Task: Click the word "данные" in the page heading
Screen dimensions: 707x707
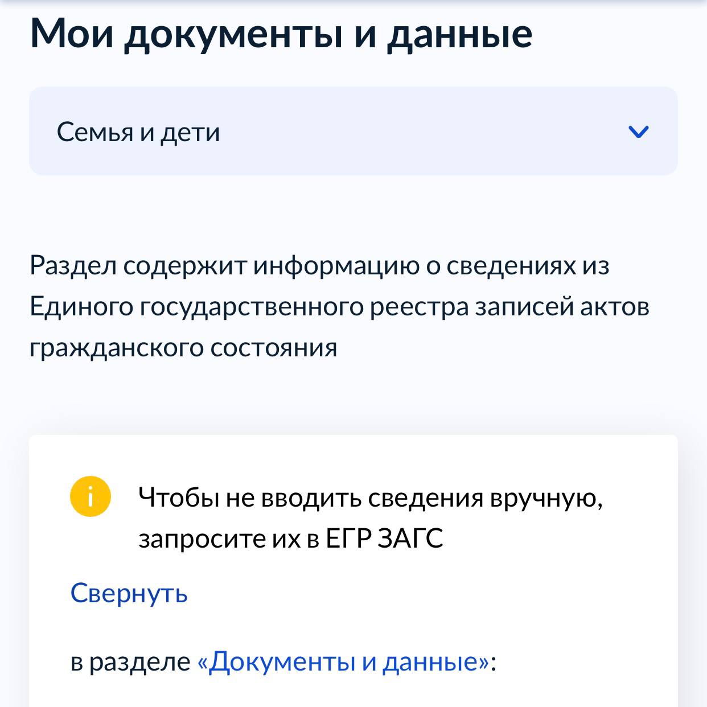Action: (x=460, y=34)
